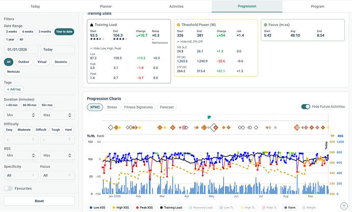The height and width of the screenshot is (212, 352).
Task: Open the Activities tab
Action: coord(176,6)
